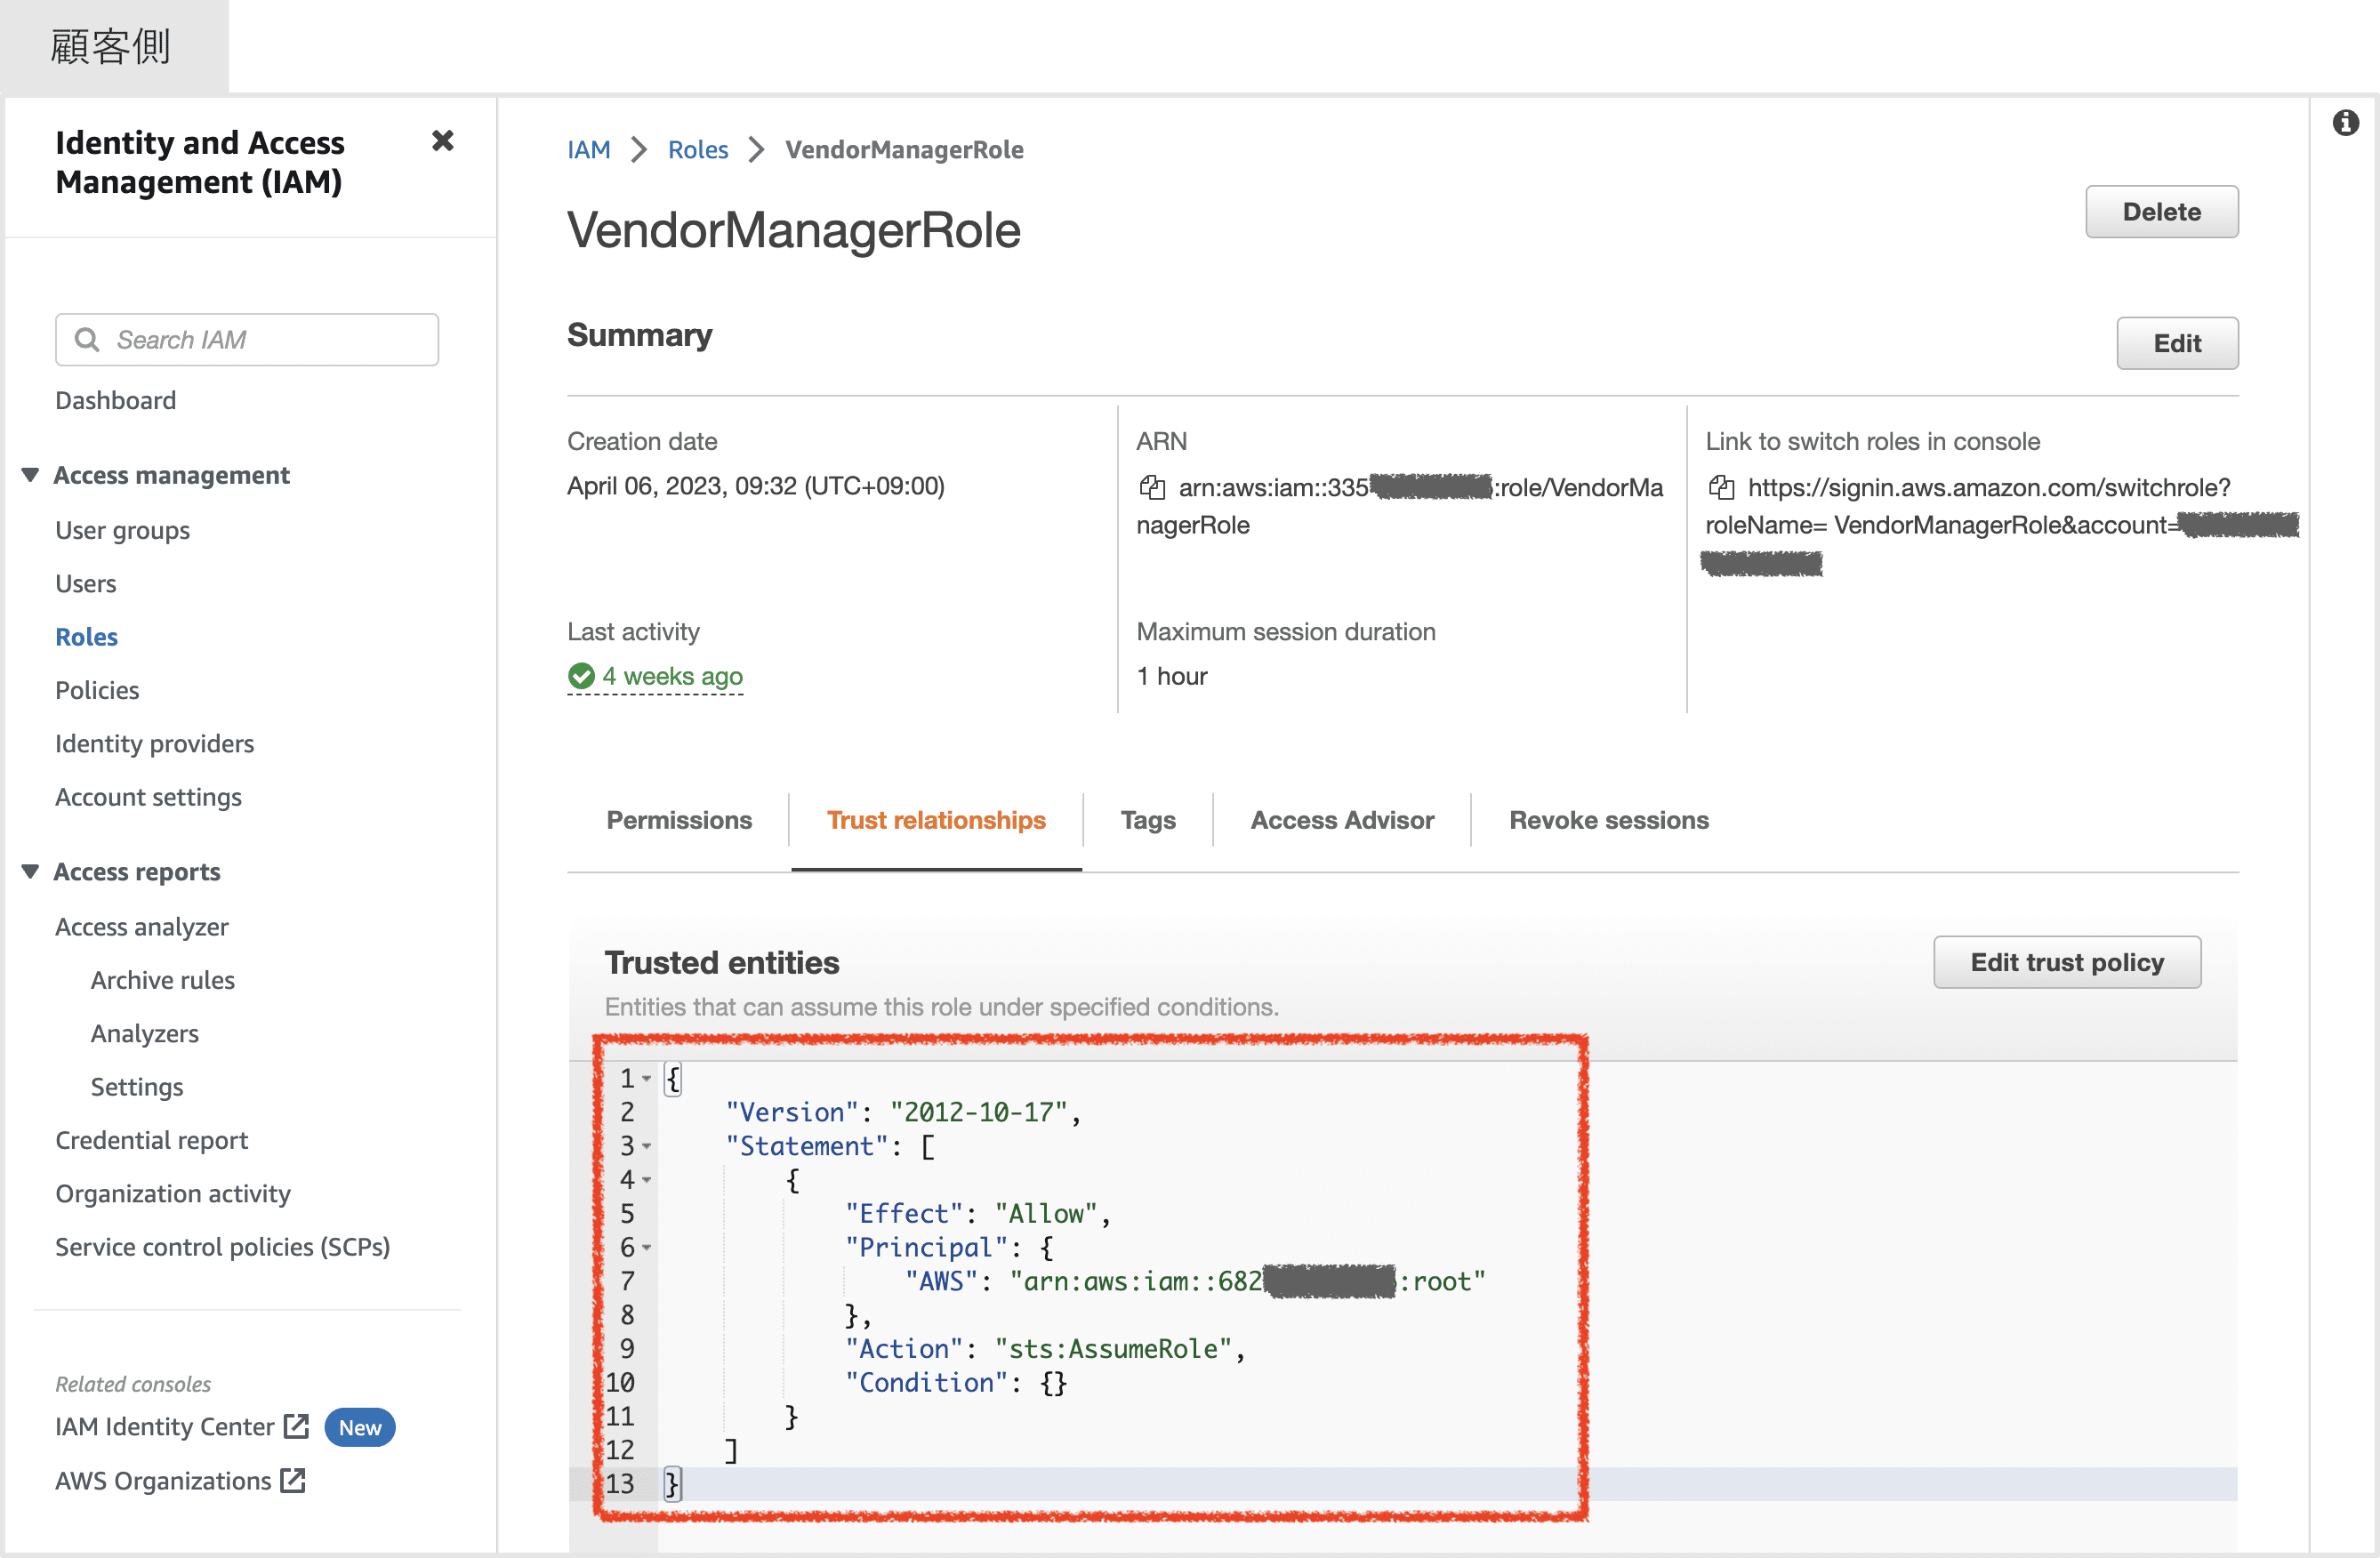The width and height of the screenshot is (2380, 1558).
Task: Close the IAM navigation sidebar
Action: point(442,141)
